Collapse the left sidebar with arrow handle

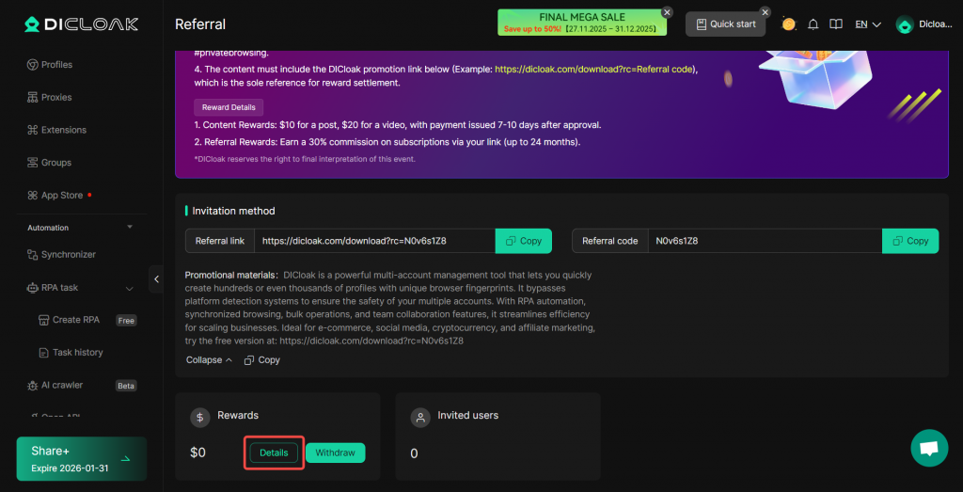[156, 278]
